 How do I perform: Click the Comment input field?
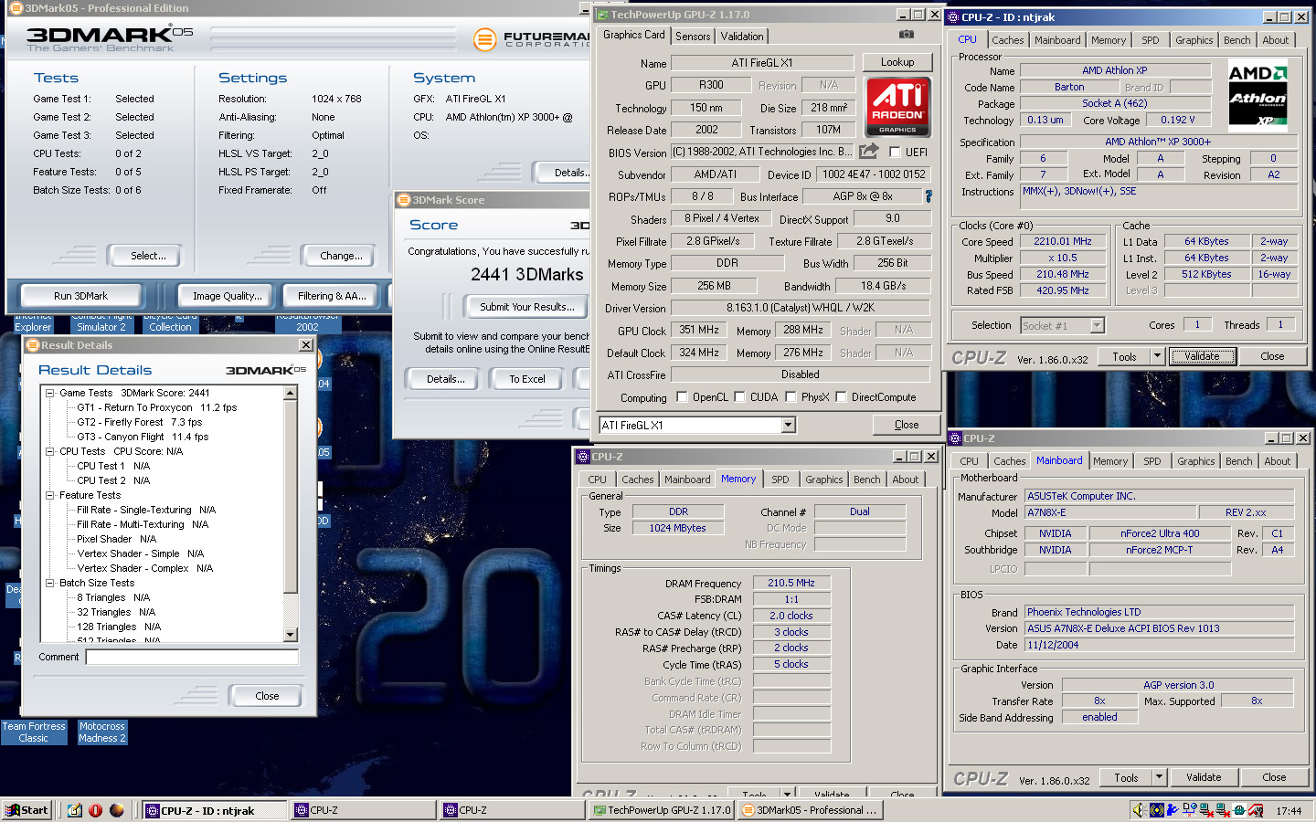coord(192,657)
